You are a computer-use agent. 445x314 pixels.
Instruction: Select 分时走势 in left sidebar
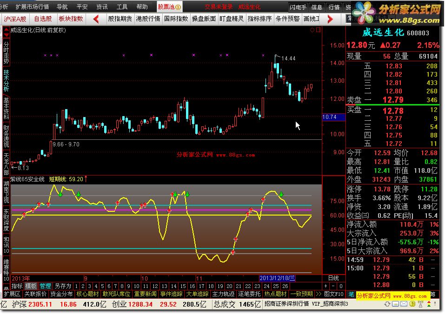[6, 52]
